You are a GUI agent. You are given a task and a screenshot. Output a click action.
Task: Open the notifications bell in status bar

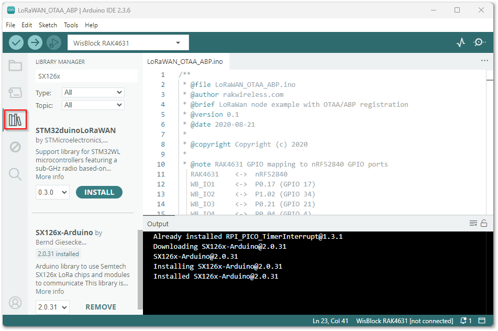coord(464,321)
